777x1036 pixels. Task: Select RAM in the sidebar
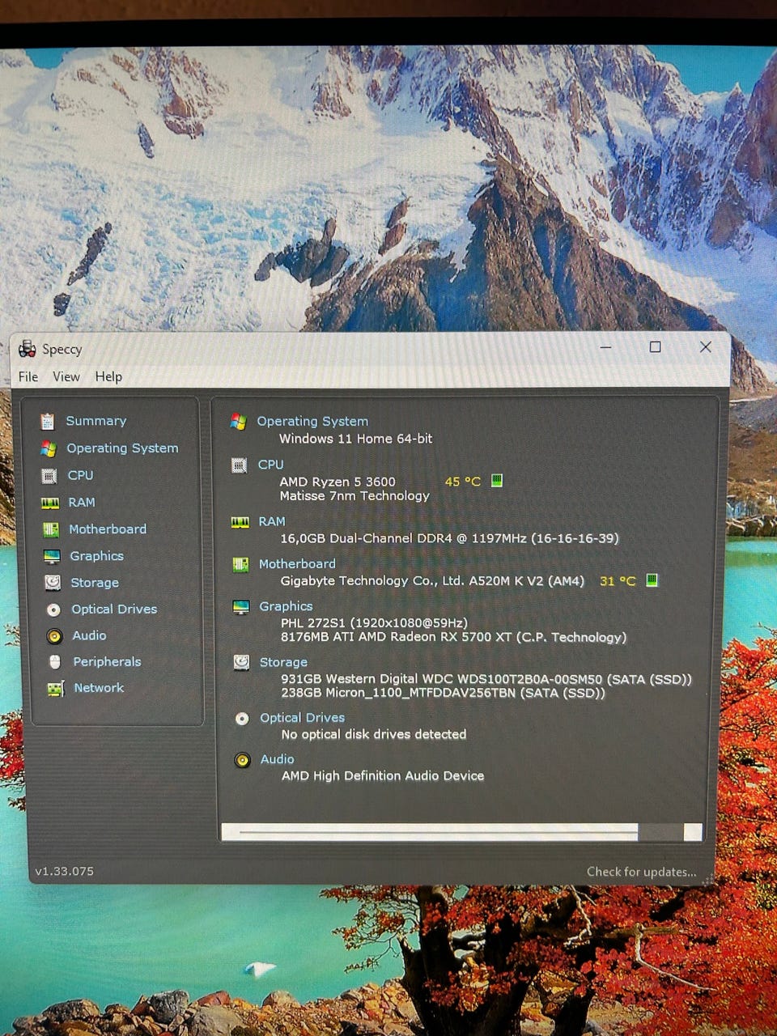point(82,503)
